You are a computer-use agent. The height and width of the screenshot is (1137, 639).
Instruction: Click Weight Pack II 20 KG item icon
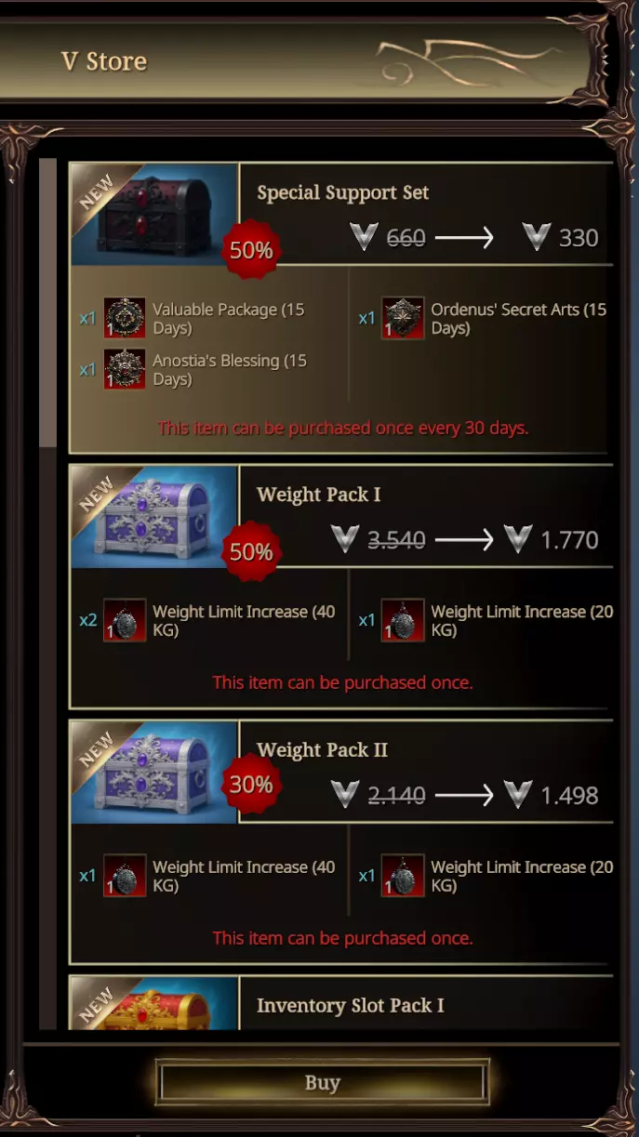(x=403, y=876)
